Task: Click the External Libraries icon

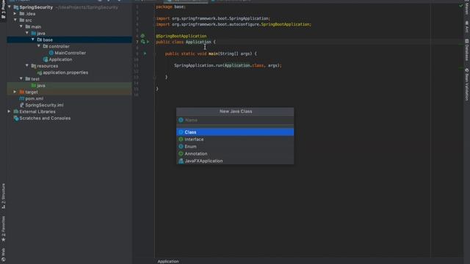Action: click(16, 111)
